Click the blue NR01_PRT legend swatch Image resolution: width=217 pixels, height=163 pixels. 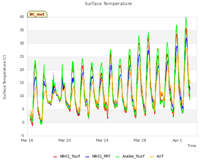click(x=87, y=157)
